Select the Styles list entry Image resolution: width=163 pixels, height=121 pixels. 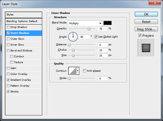24,15
